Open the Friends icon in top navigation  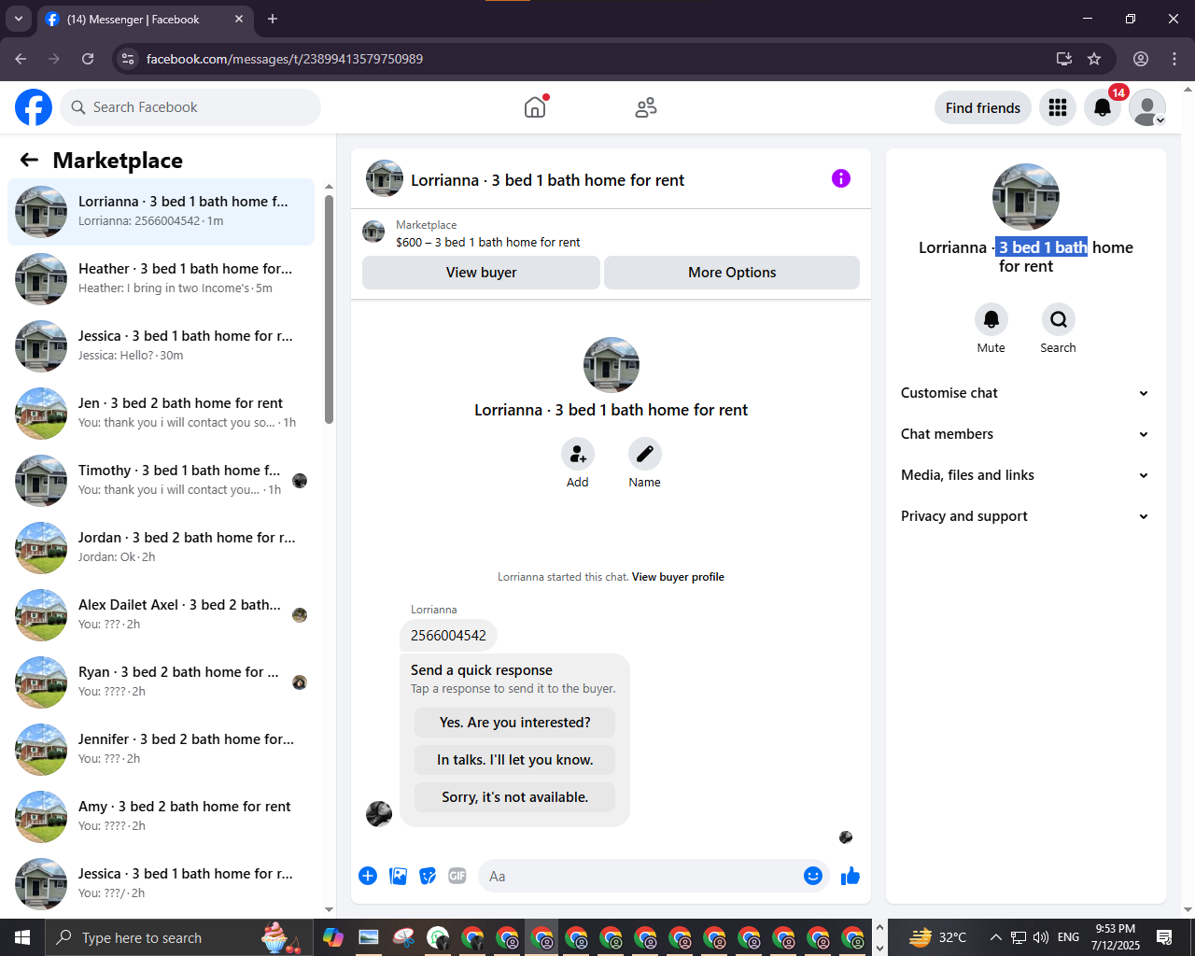pyautogui.click(x=646, y=107)
